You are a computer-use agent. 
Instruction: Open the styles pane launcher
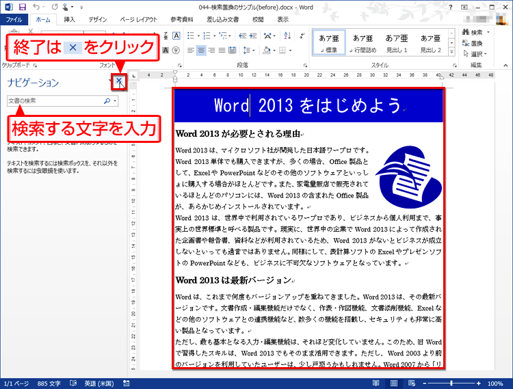click(454, 66)
